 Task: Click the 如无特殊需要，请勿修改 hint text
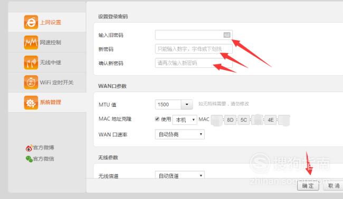(x=224, y=104)
